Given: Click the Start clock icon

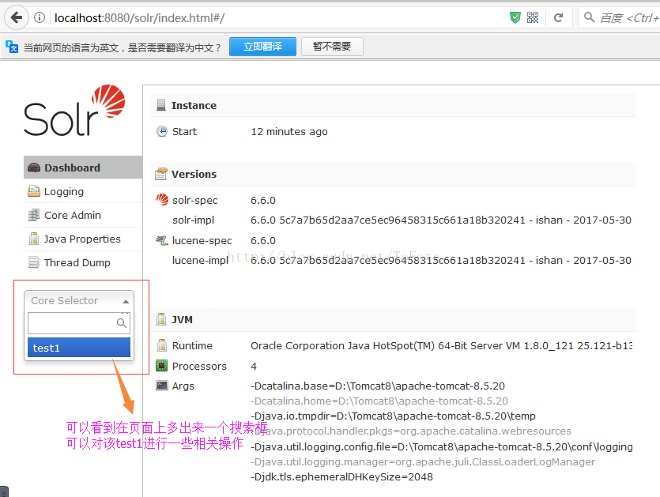Looking at the screenshot, I should click(161, 131).
